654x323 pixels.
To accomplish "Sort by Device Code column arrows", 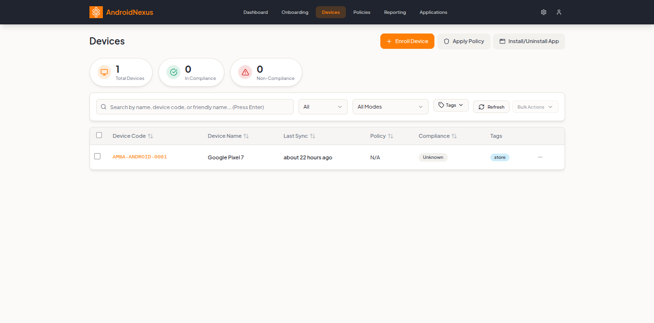I will [x=150, y=136].
